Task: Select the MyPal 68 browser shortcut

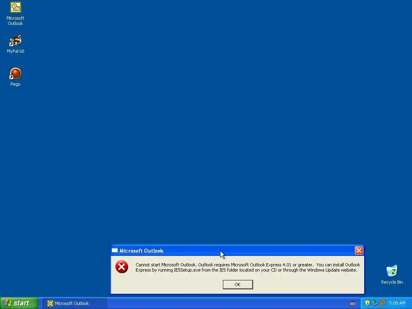Action: (15, 44)
